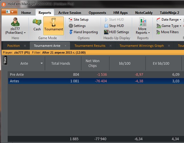Open the Opponents ribbon tab
Viewport: 184px width, 143px height.
[97, 13]
